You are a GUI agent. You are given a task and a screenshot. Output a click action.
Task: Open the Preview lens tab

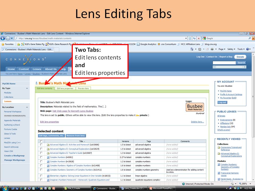pyautogui.click(x=83, y=88)
